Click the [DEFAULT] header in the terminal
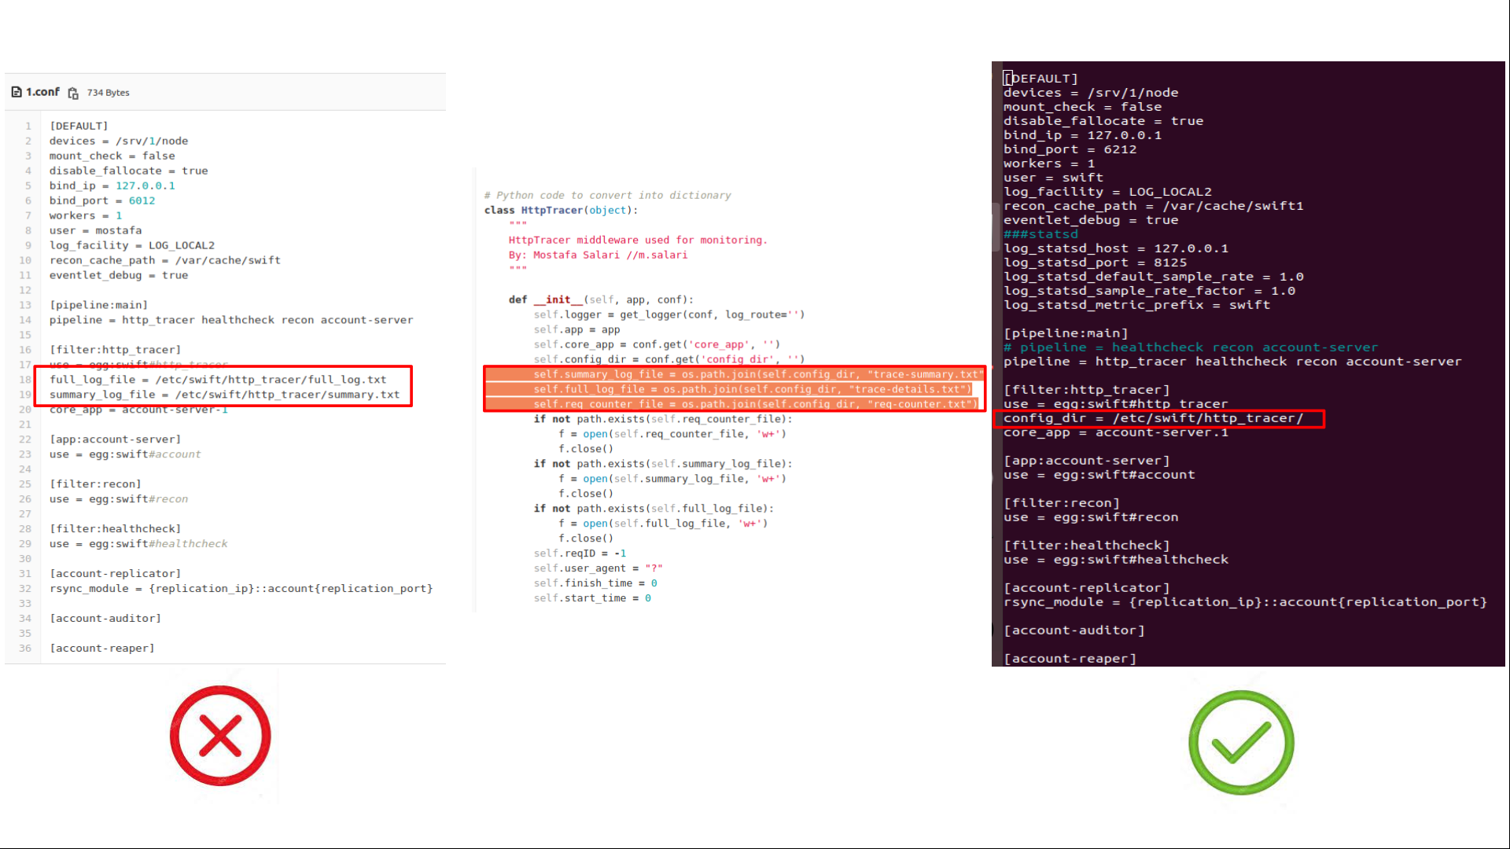The image size is (1510, 849). click(x=1040, y=79)
